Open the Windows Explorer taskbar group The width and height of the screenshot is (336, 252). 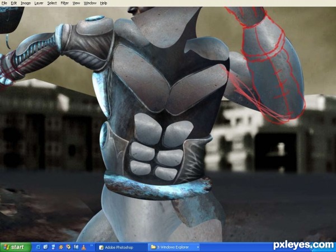coord(174,248)
